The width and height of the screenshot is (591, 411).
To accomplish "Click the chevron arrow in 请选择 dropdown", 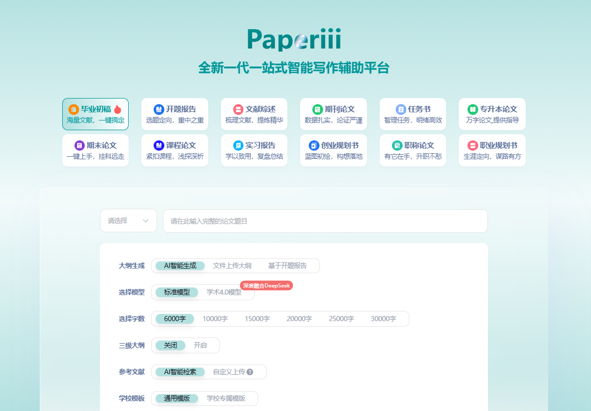I will [x=145, y=221].
